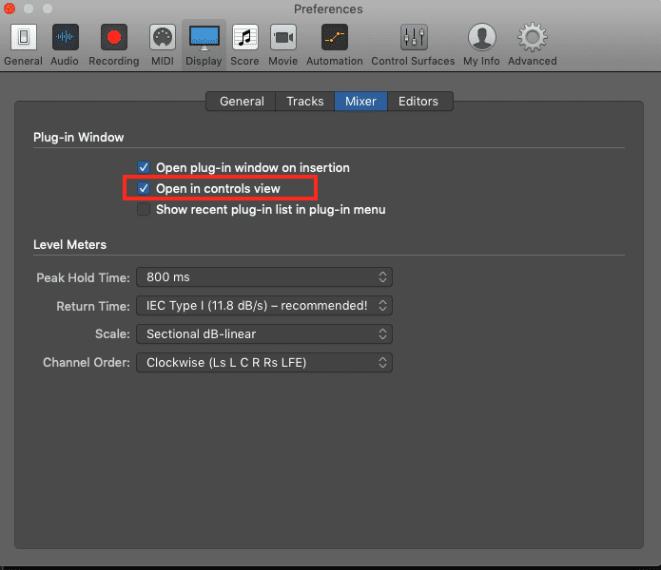This screenshot has width=661, height=570.
Task: Click the Peak Hold Time label
Action: (x=83, y=277)
